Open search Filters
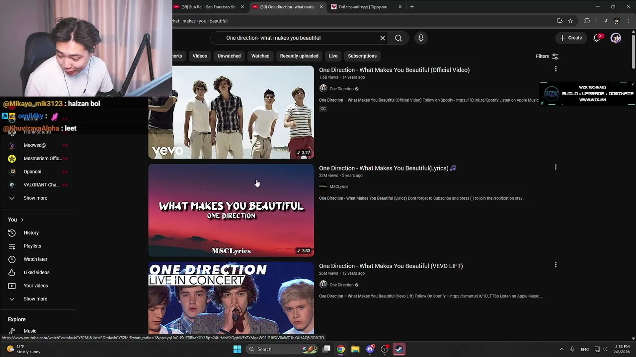The height and width of the screenshot is (357, 636). point(547,56)
